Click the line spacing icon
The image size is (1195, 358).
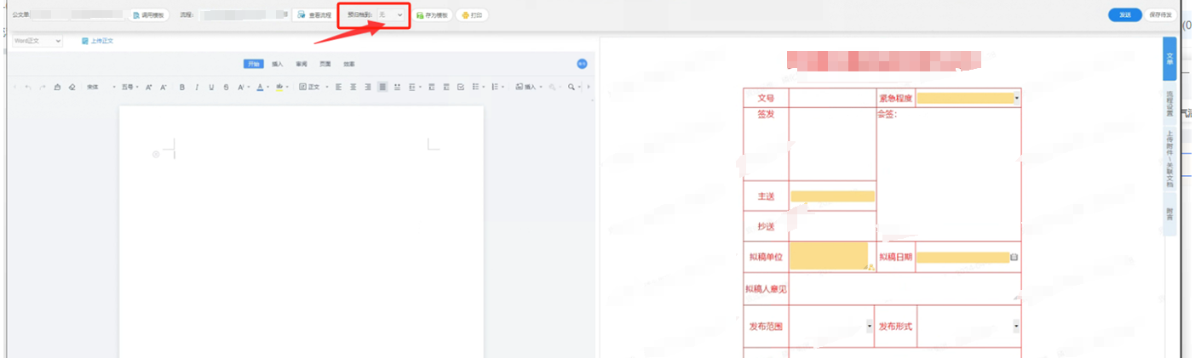pyautogui.click(x=413, y=87)
